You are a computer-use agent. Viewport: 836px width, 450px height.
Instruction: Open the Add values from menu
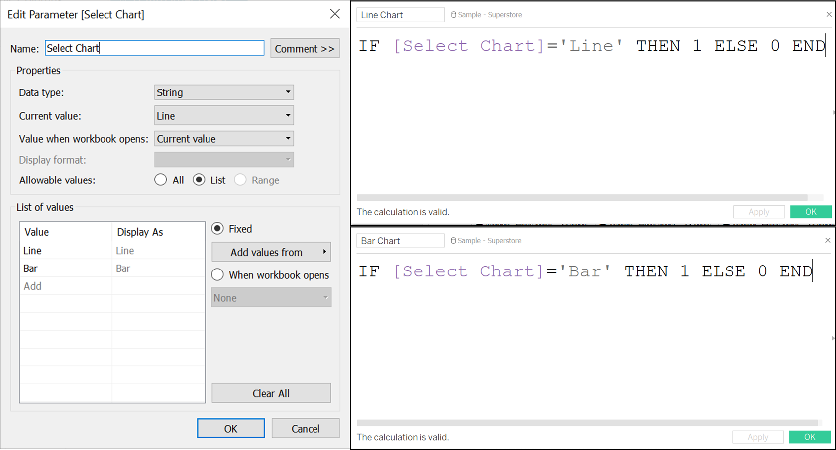point(271,252)
